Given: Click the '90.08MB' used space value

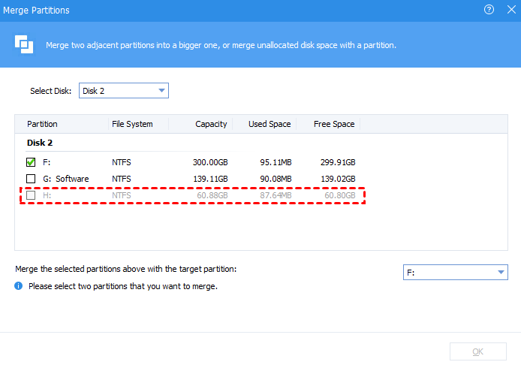Looking at the screenshot, I should pyautogui.click(x=276, y=179).
